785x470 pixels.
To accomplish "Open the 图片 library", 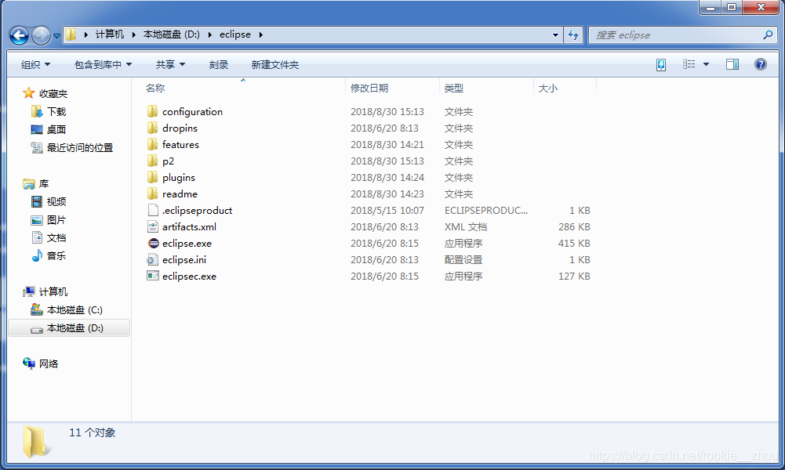I will pyautogui.click(x=56, y=219).
